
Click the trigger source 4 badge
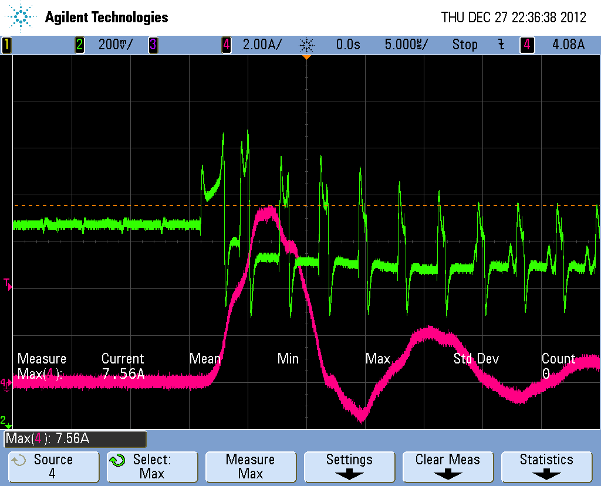coord(527,45)
